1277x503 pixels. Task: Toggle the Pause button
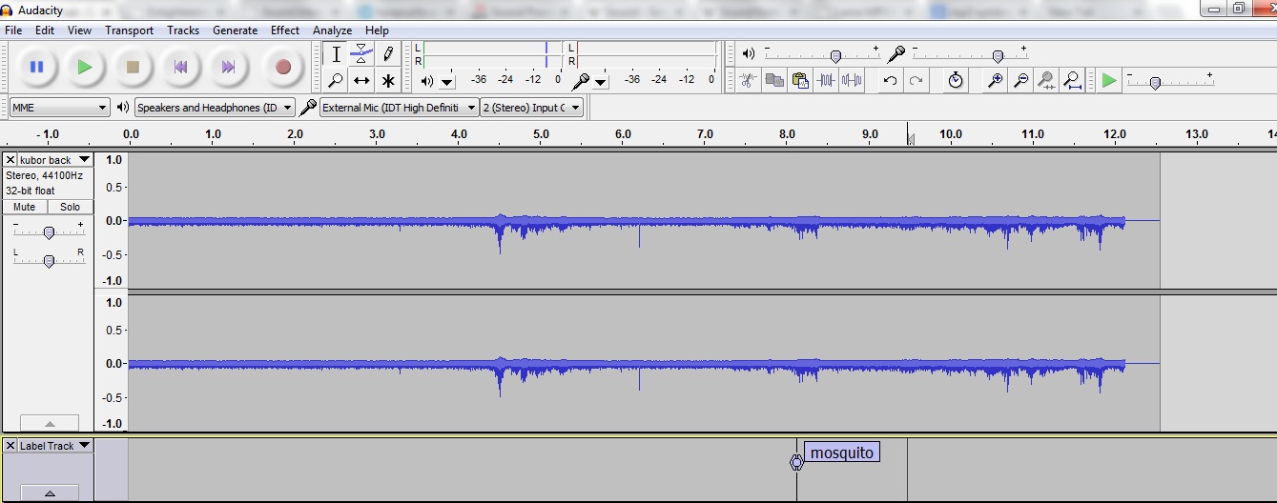pyautogui.click(x=36, y=67)
